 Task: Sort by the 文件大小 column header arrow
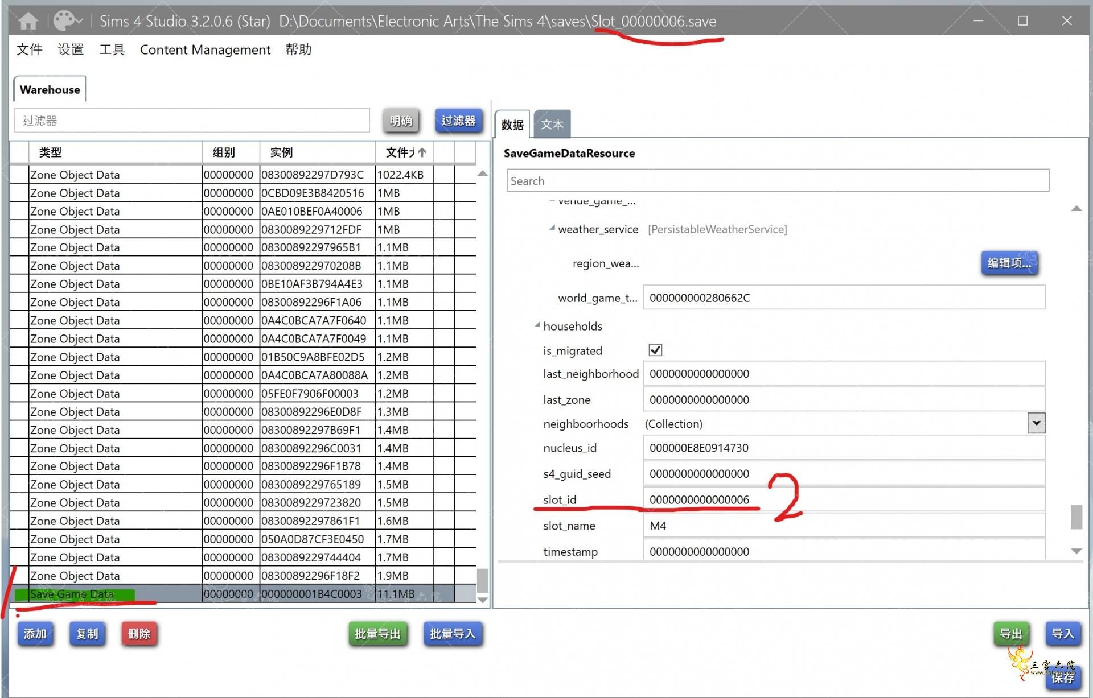(x=422, y=152)
